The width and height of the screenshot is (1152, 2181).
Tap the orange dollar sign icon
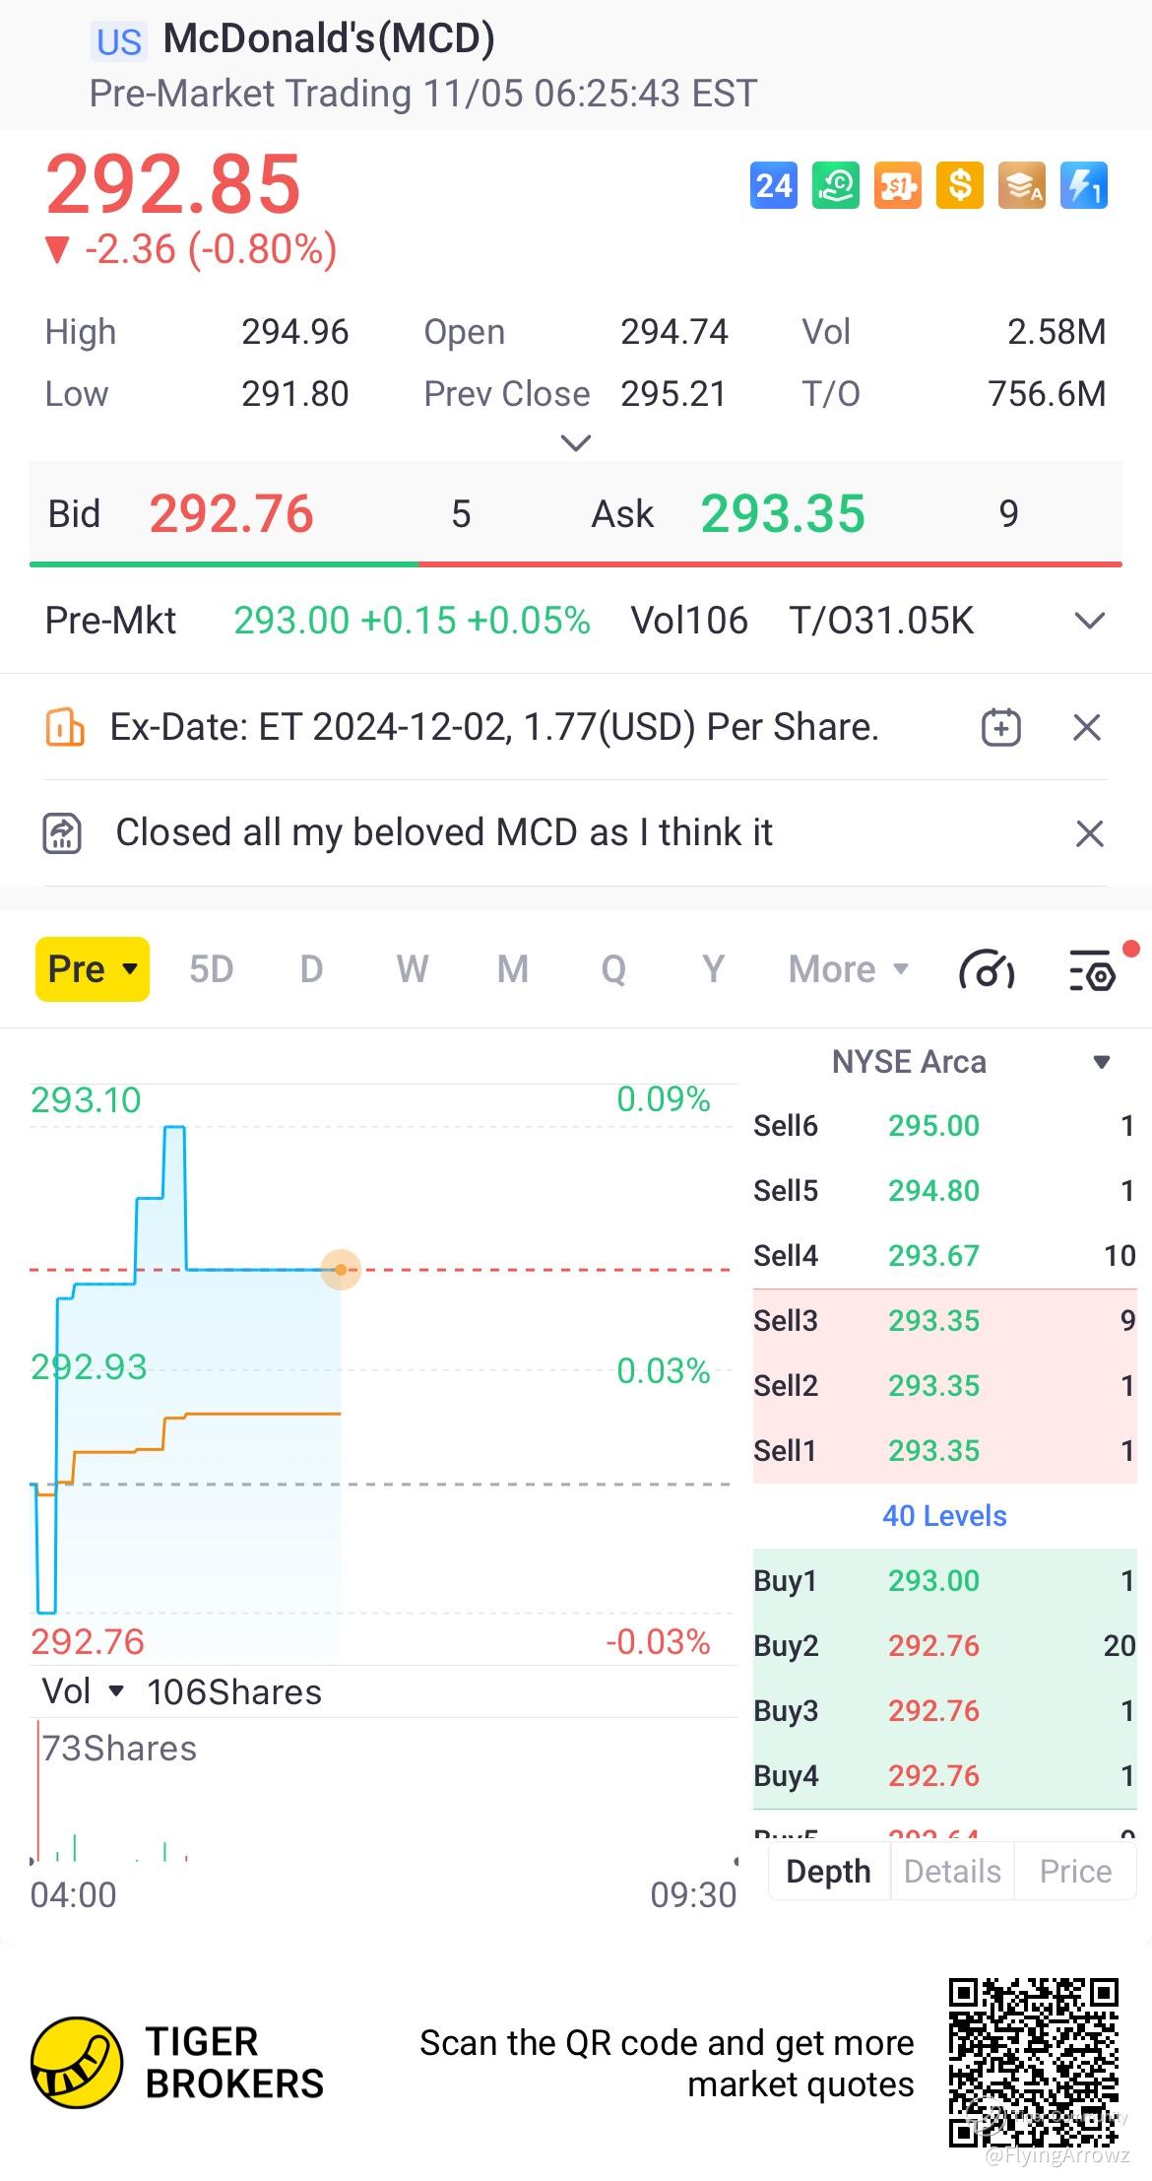click(959, 185)
